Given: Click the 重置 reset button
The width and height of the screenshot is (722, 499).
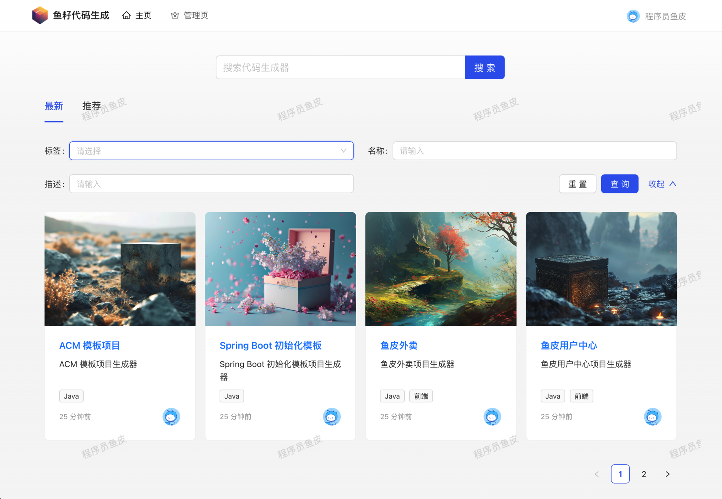Looking at the screenshot, I should pos(578,184).
